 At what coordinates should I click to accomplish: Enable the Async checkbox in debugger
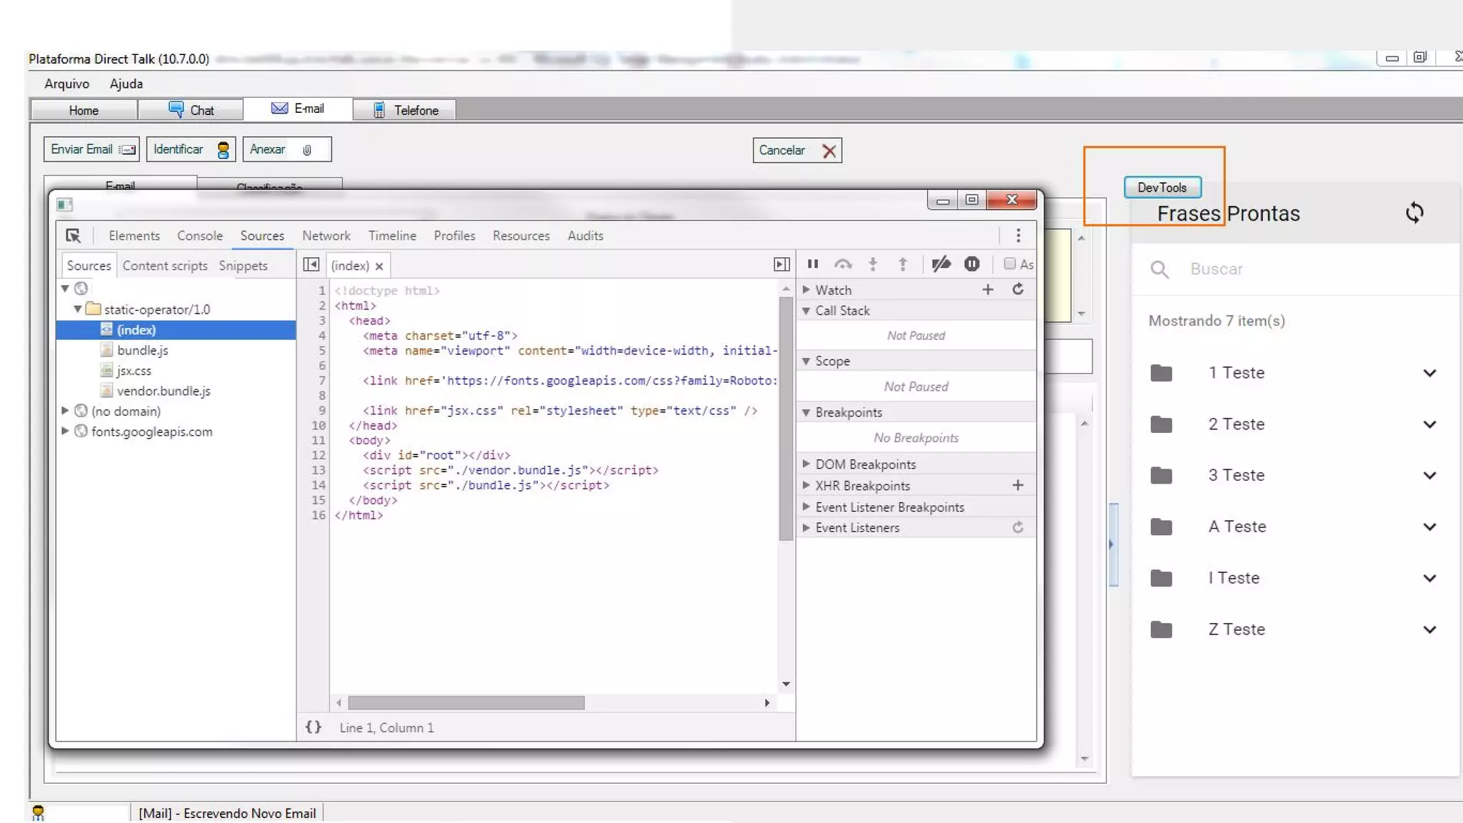(x=1009, y=264)
